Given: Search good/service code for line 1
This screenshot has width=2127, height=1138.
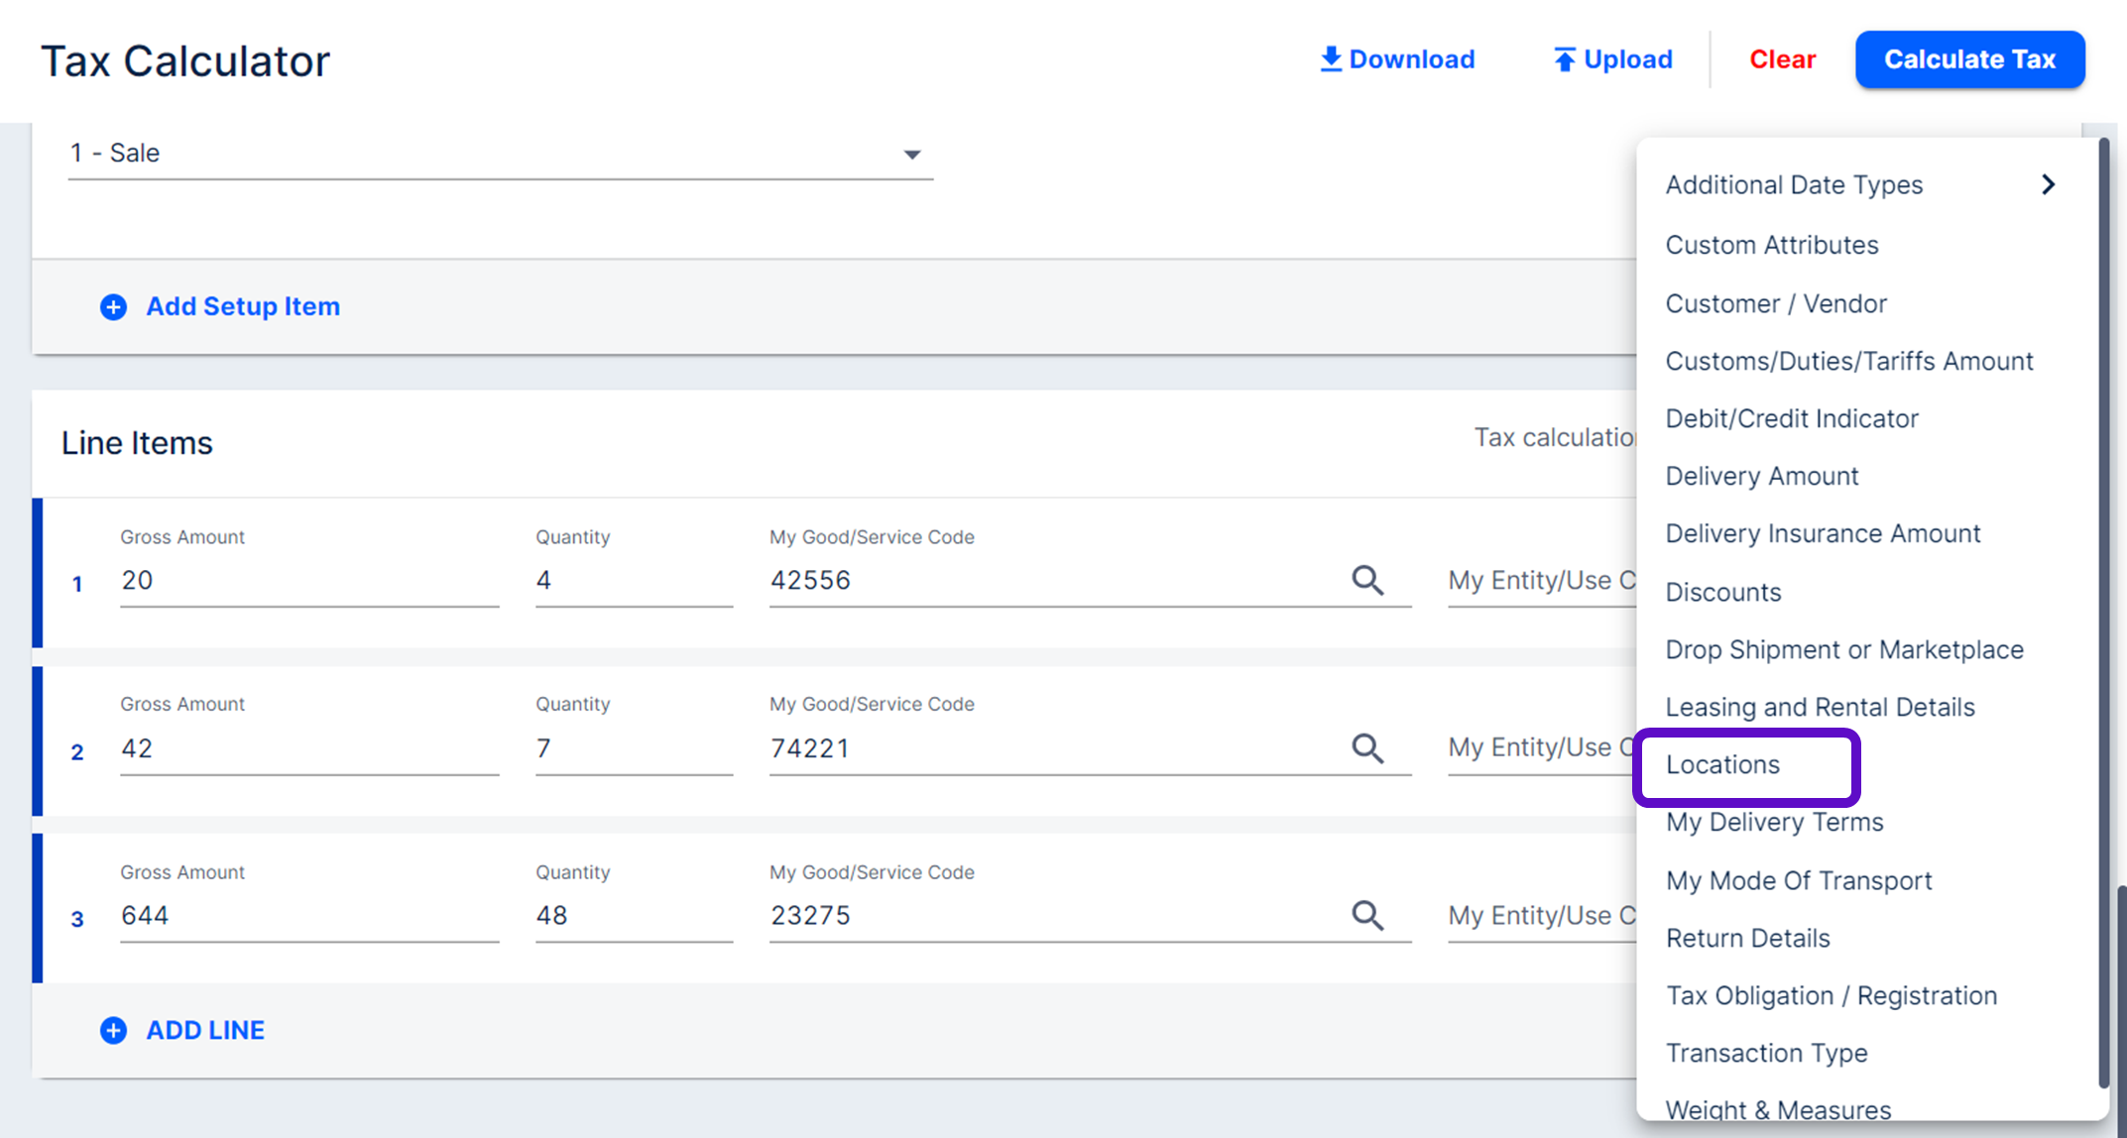Looking at the screenshot, I should point(1367,580).
